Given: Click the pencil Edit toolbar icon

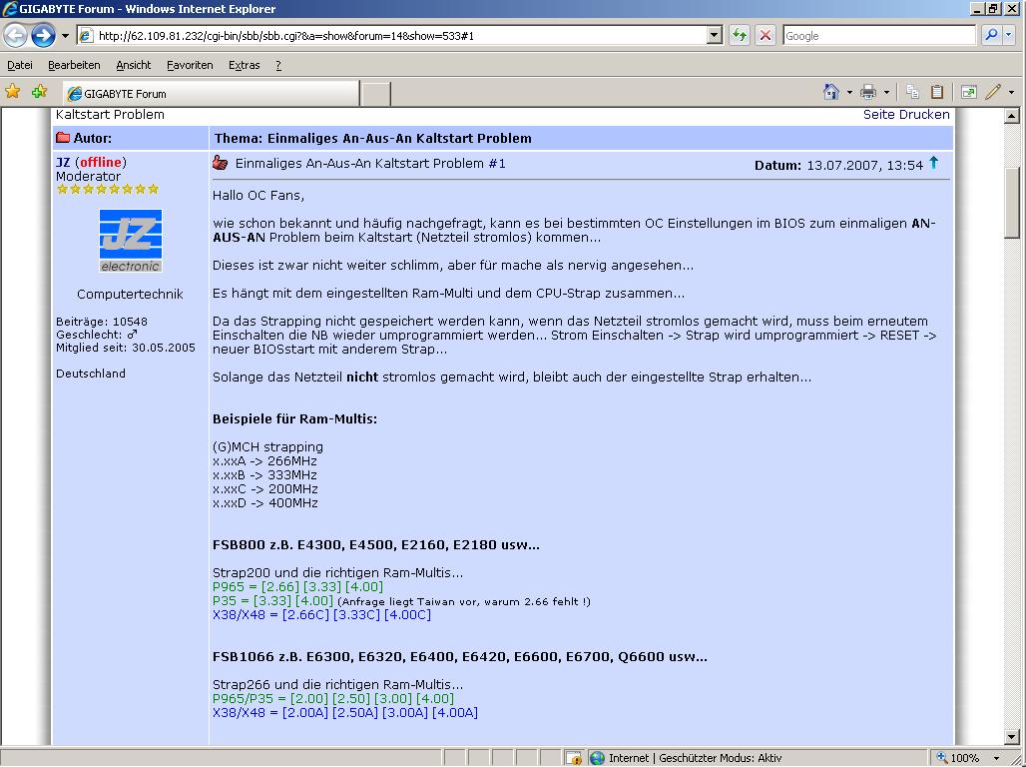Looking at the screenshot, I should [x=993, y=92].
